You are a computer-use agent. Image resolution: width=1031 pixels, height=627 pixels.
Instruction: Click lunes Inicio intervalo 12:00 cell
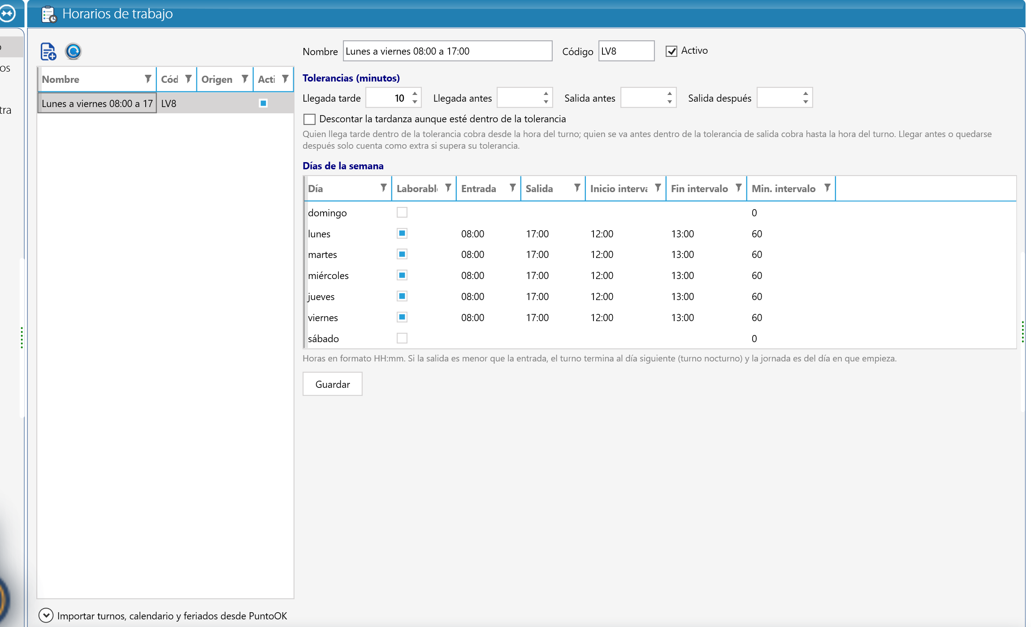point(602,234)
